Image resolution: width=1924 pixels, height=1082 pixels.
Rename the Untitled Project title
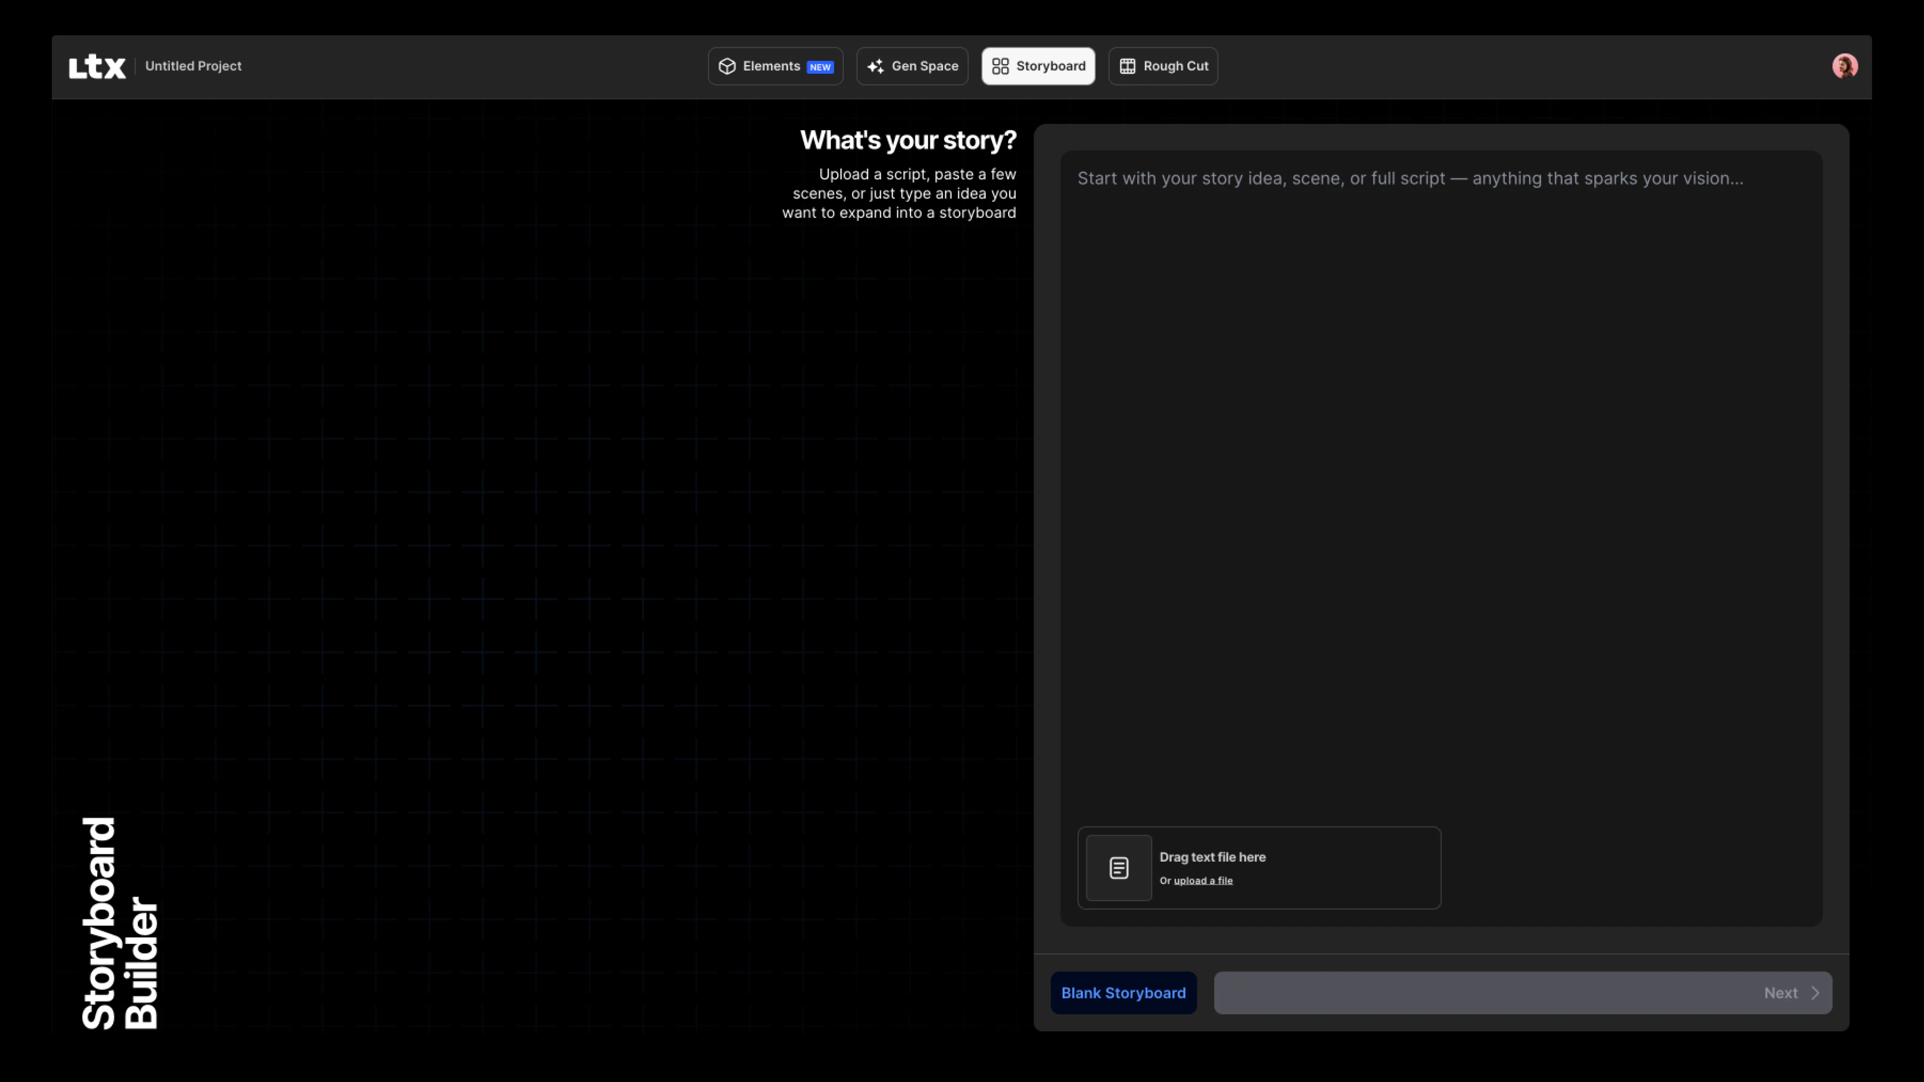click(x=193, y=67)
